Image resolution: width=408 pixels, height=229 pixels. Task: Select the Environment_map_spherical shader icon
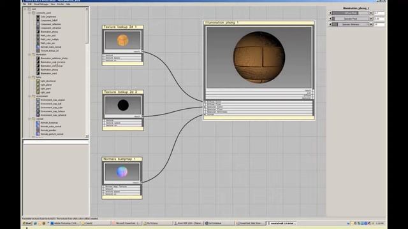(38, 115)
